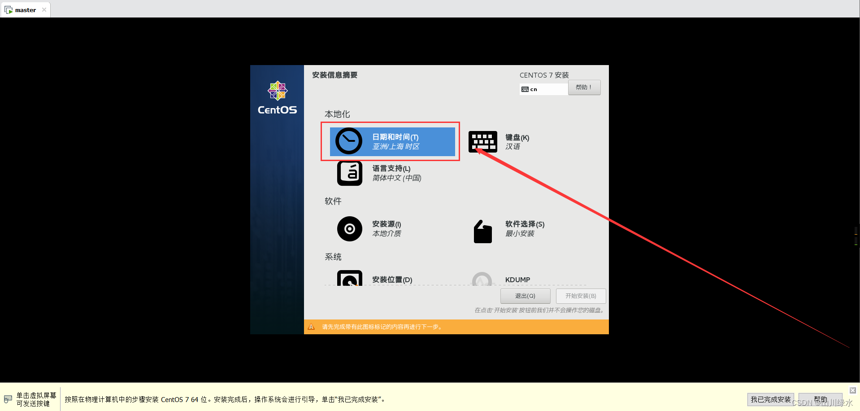Viewport: 860px width, 411px height.
Task: Click the bottom-right 帮助 button
Action: [x=820, y=399]
